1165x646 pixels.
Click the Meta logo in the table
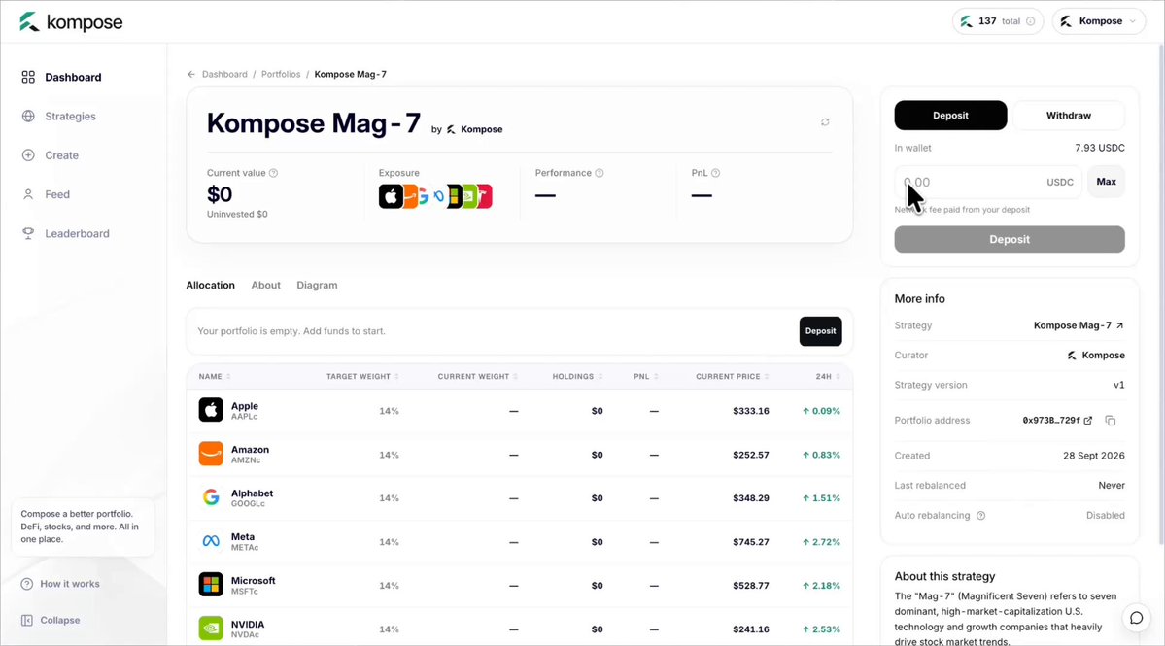pos(211,541)
